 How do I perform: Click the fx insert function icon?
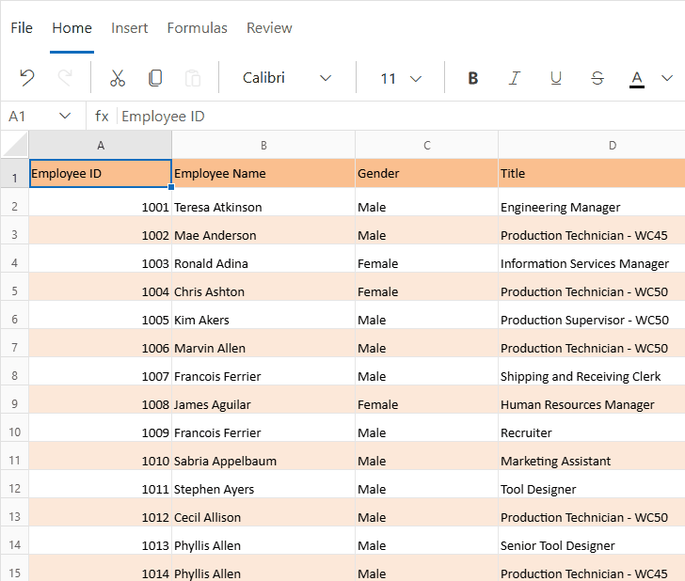click(102, 117)
